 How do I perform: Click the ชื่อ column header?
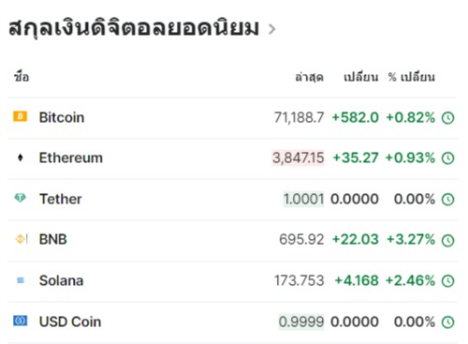22,76
